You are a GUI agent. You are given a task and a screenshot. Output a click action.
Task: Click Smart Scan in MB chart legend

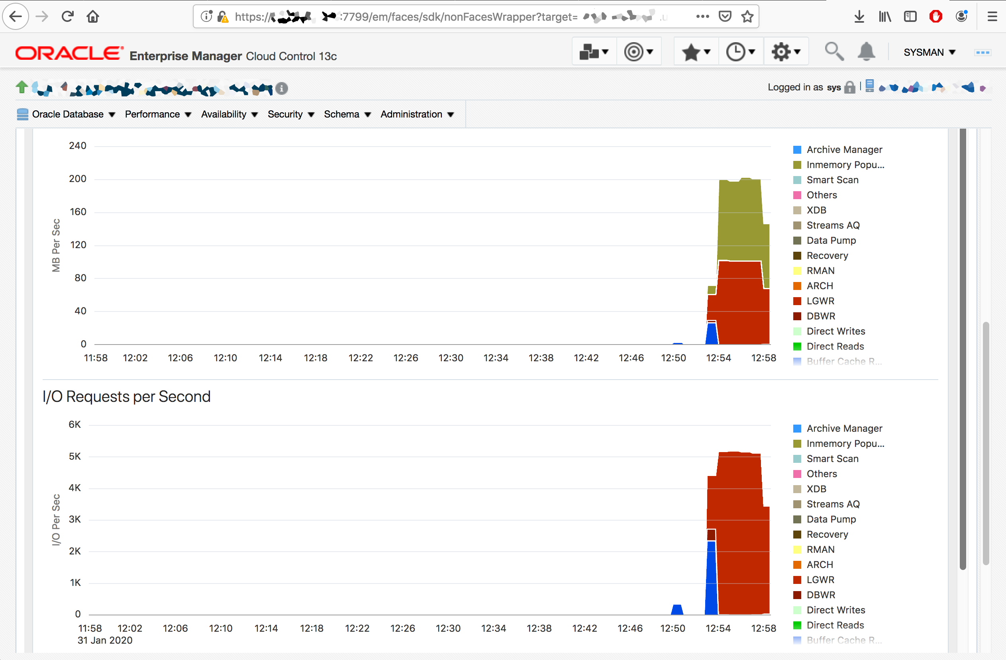tap(826, 180)
